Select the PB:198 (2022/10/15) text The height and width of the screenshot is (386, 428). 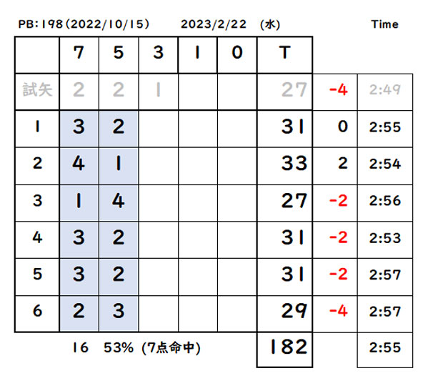pos(84,24)
